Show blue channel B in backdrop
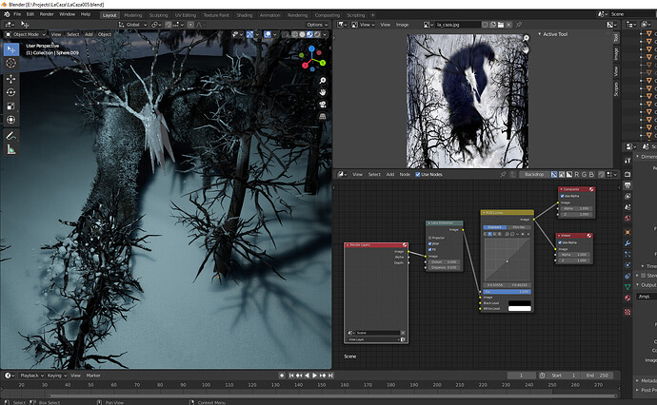This screenshot has width=657, height=405. coord(591,175)
